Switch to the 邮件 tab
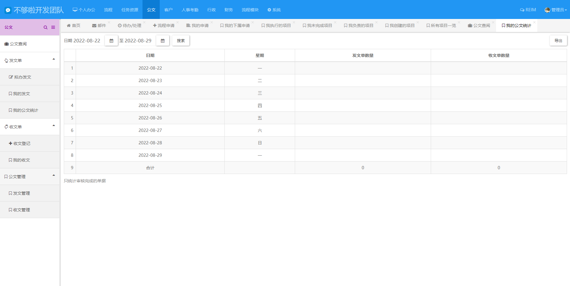 (99, 25)
